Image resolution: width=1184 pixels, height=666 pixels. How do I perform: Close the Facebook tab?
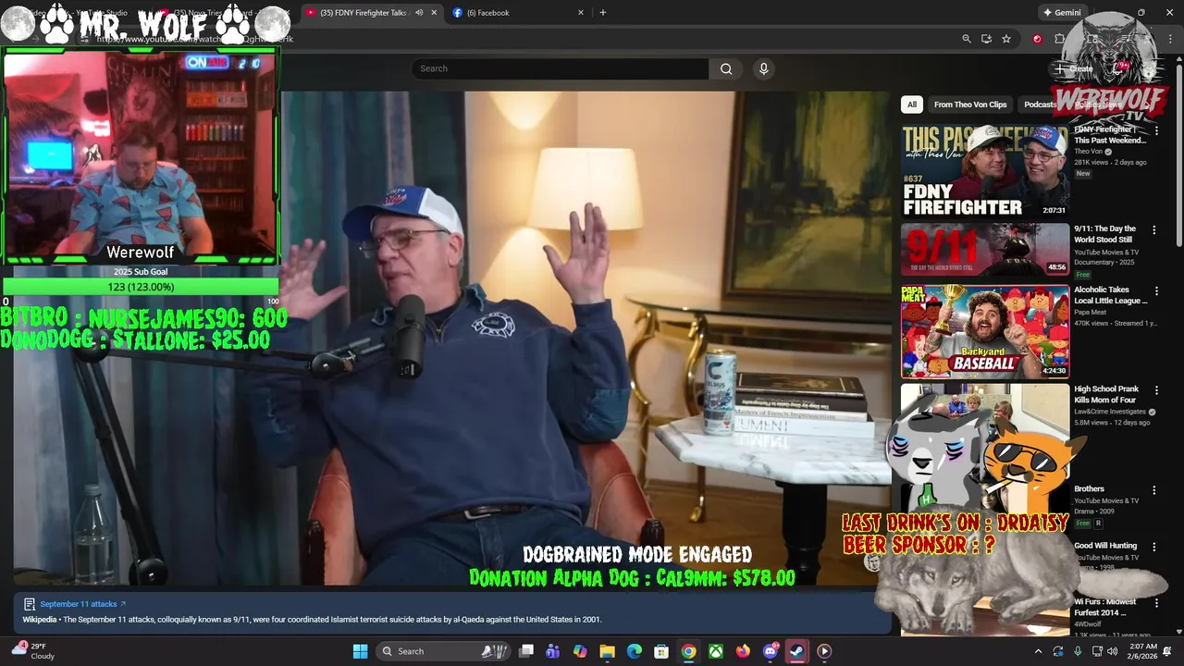click(581, 13)
